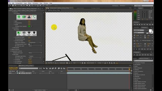Viewport: 162px width, 91px height.
Task: Open the Edge Color Replace dropdown
Action: 35,42
